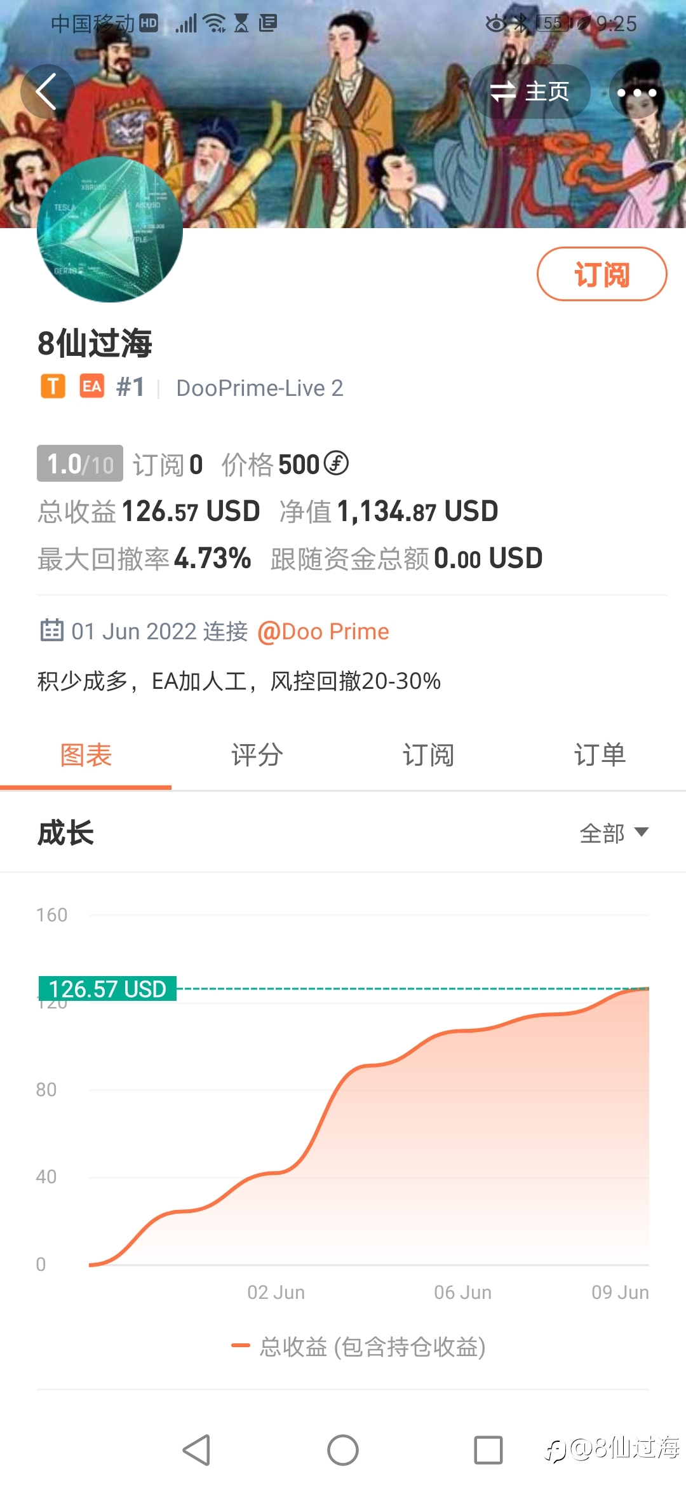Open the @Doo Prime broker link
This screenshot has height=1487, width=686.
click(323, 632)
